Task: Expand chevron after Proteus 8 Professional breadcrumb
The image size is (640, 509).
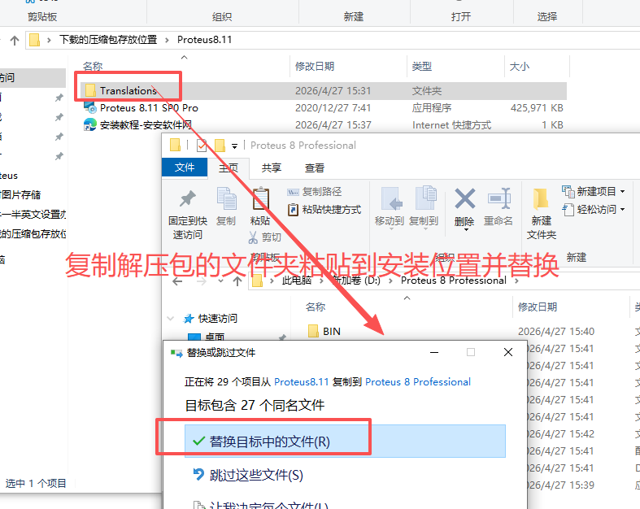Action: coord(516,281)
